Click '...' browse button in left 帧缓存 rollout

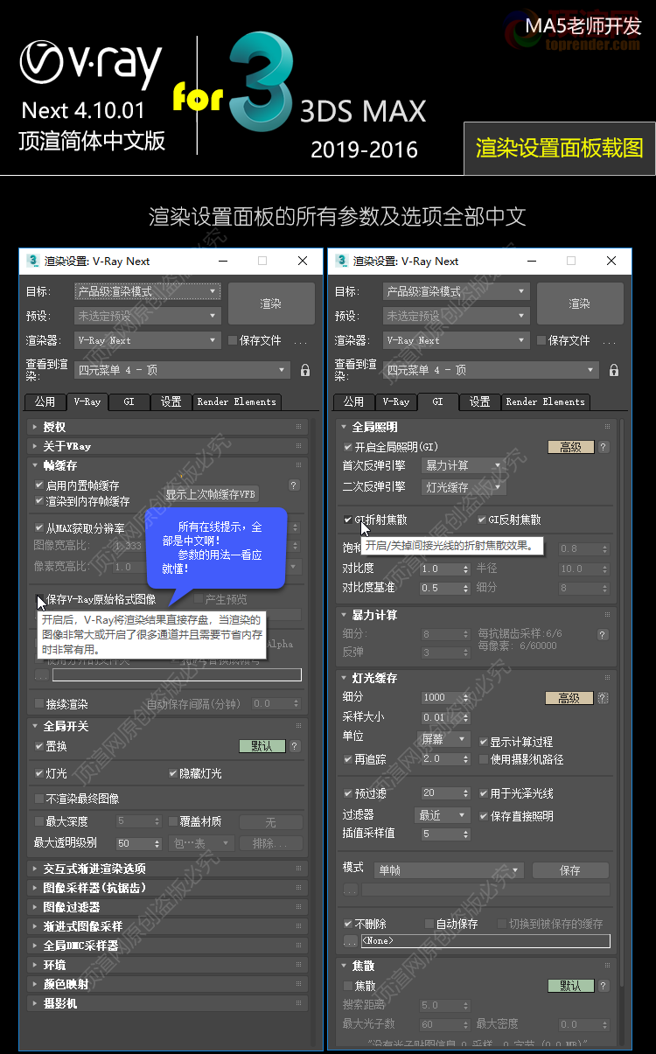(41, 675)
